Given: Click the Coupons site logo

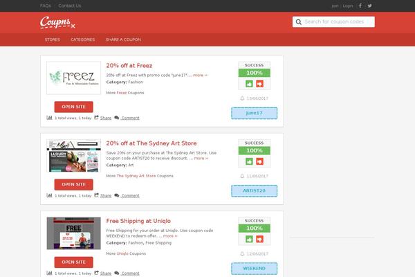Looking at the screenshot, I should pyautogui.click(x=57, y=23).
